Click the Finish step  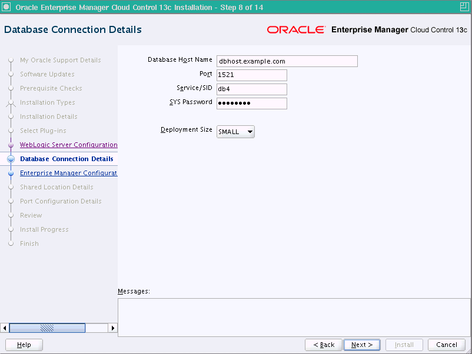(29, 243)
